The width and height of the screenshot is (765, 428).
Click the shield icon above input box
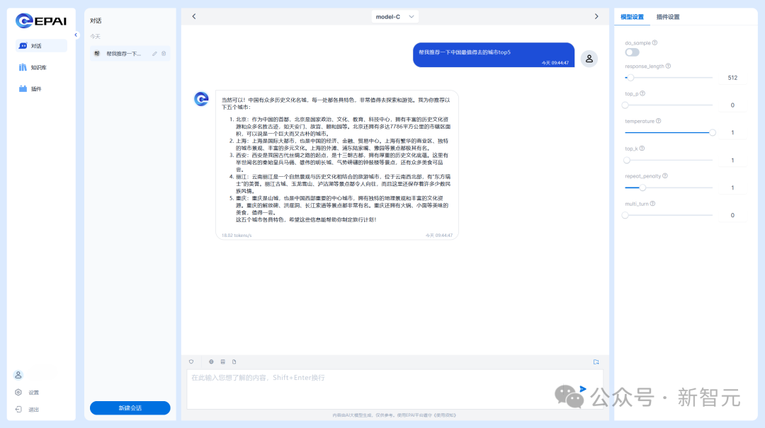pos(191,362)
